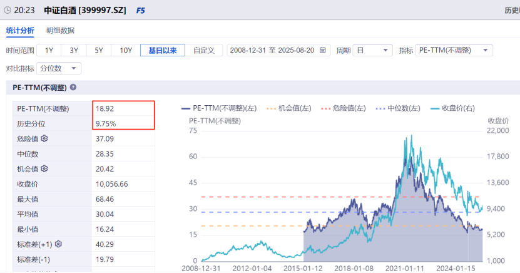Click the 最小值 row label

[28, 229]
